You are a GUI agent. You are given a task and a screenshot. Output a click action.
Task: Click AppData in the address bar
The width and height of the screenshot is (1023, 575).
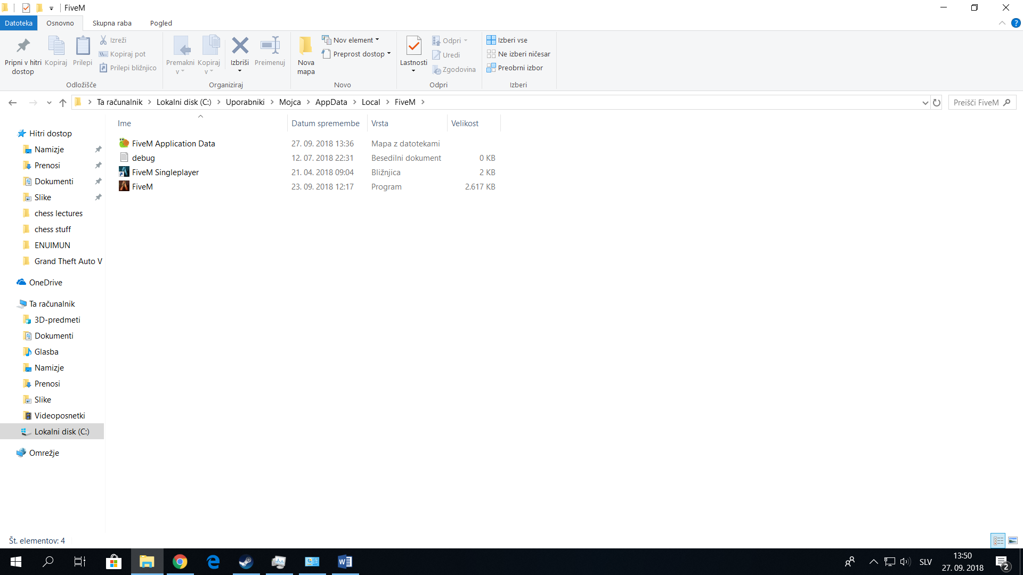[331, 102]
